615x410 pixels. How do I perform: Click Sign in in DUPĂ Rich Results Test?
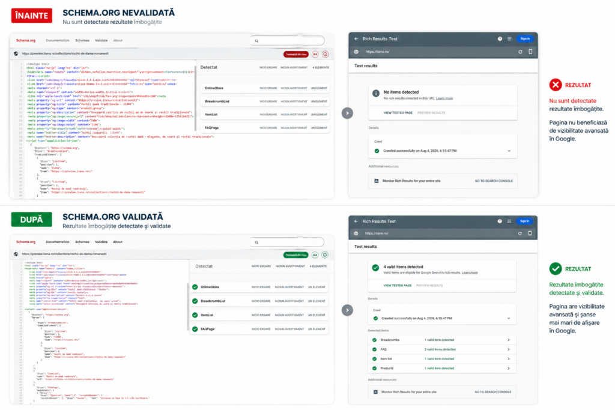[524, 221]
